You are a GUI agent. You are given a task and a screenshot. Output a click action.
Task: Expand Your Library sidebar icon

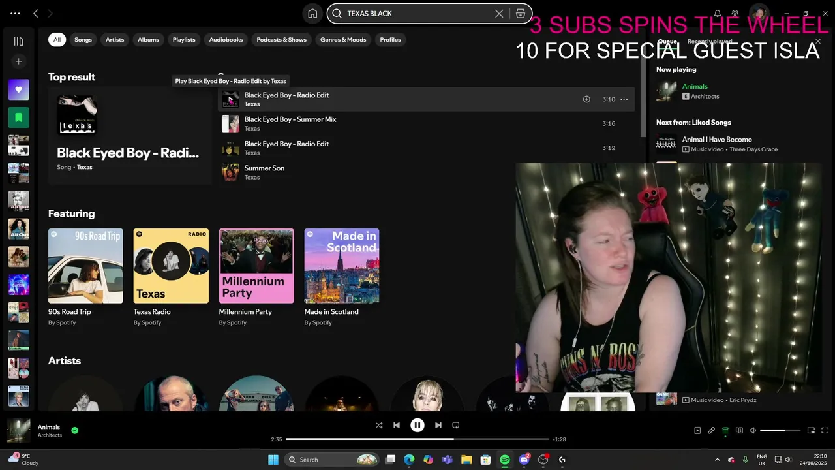click(18, 41)
